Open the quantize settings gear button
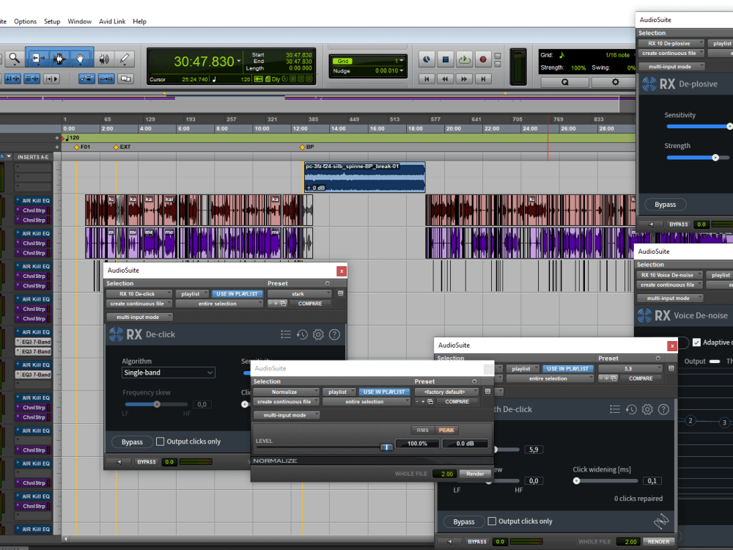Viewport: 733px width, 550px height. point(615,82)
